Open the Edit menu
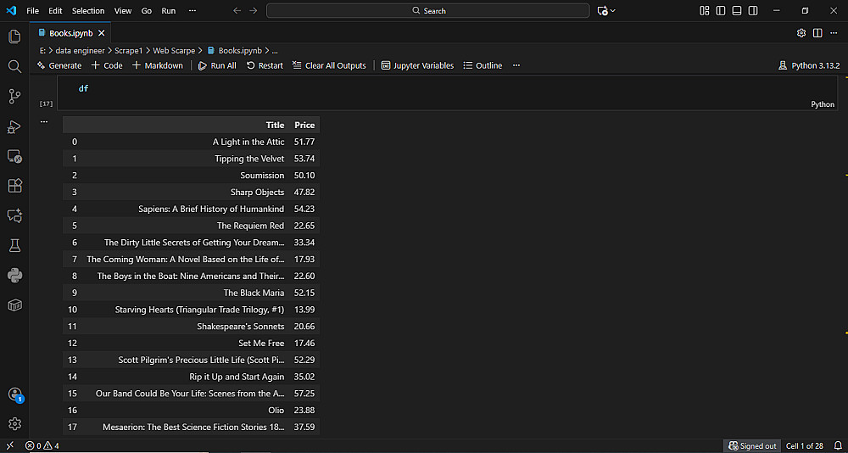Image resolution: width=848 pixels, height=453 pixels. (55, 11)
